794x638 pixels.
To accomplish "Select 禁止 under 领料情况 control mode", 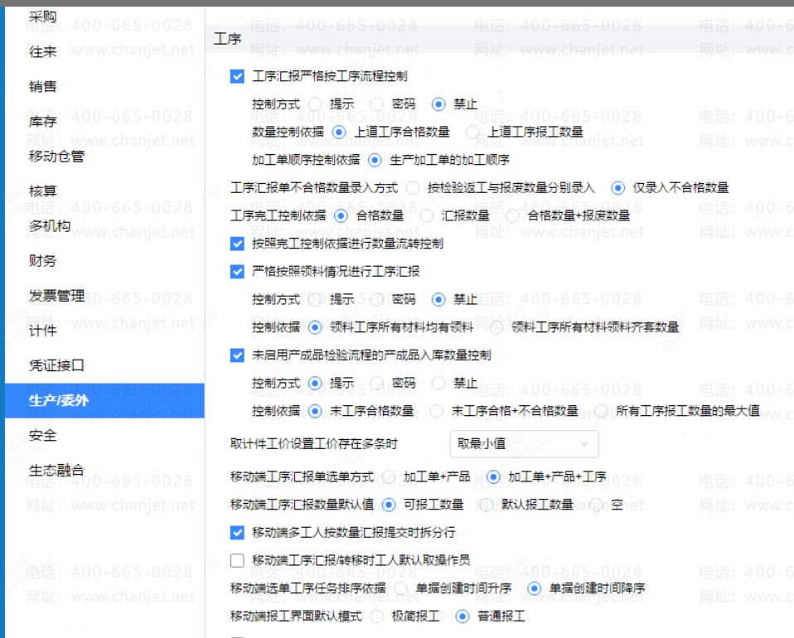I will coord(438,300).
